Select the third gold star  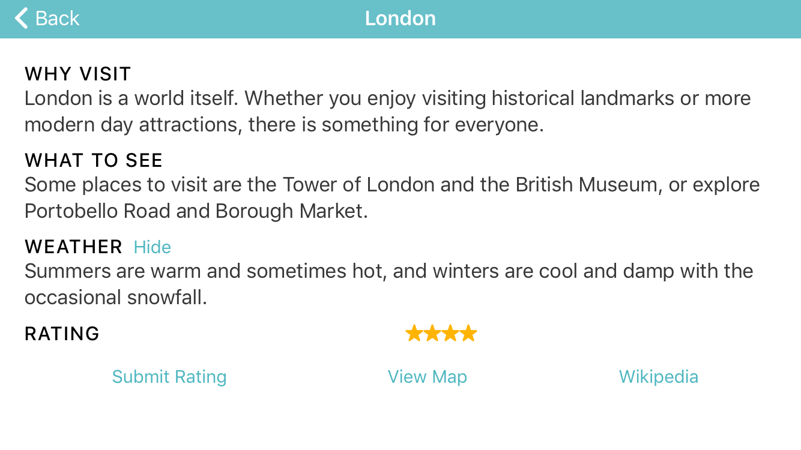[450, 333]
